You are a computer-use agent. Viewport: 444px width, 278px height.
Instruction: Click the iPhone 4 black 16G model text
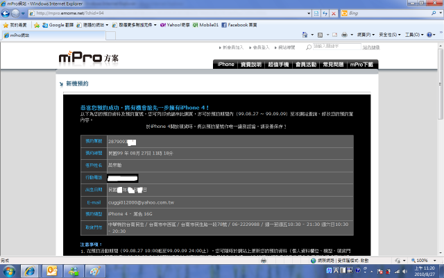pos(130,214)
